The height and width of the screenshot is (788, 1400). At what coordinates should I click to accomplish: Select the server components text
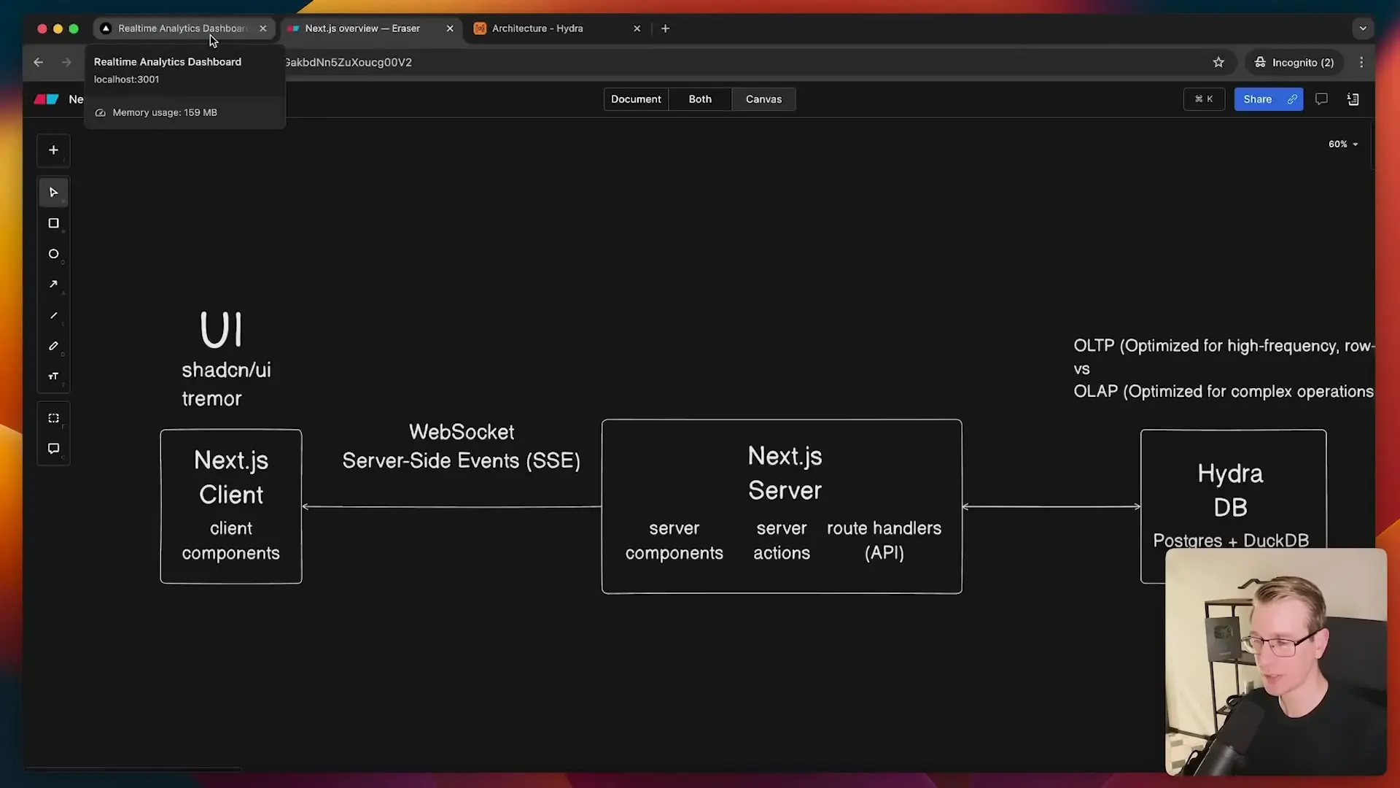[x=674, y=540]
